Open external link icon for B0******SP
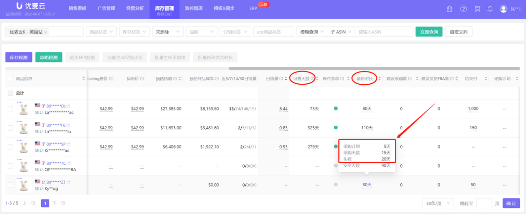 (68, 143)
